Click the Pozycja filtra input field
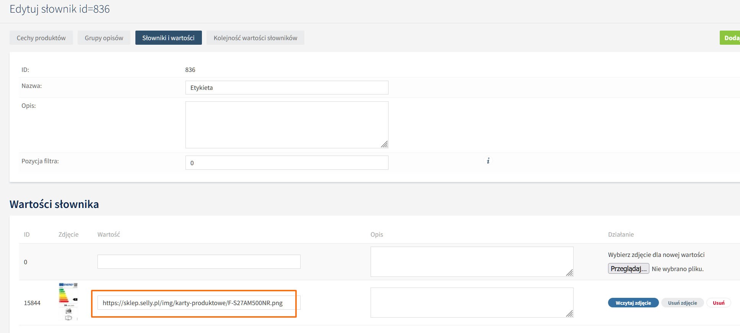 tap(286, 163)
